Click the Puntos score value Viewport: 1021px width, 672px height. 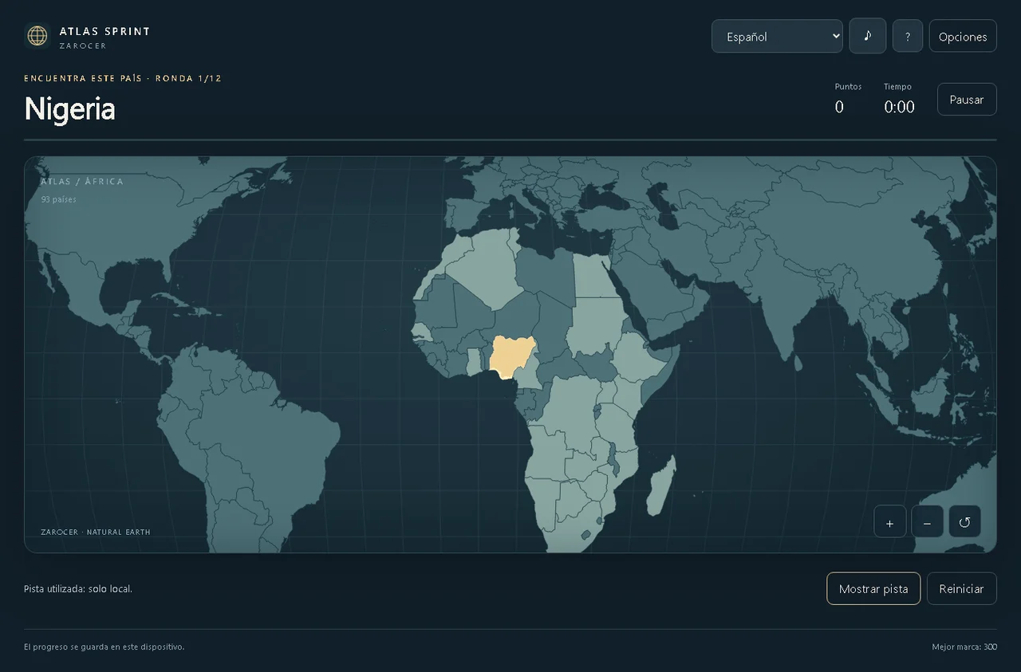click(x=839, y=107)
